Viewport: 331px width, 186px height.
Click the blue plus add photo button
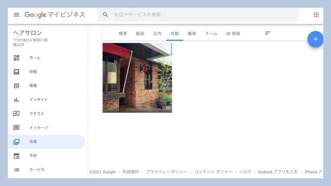coord(315,39)
